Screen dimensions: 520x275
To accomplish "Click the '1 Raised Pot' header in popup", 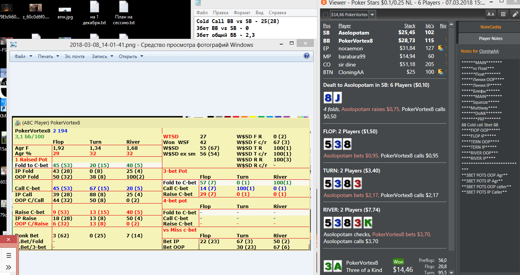I will 31,159.
